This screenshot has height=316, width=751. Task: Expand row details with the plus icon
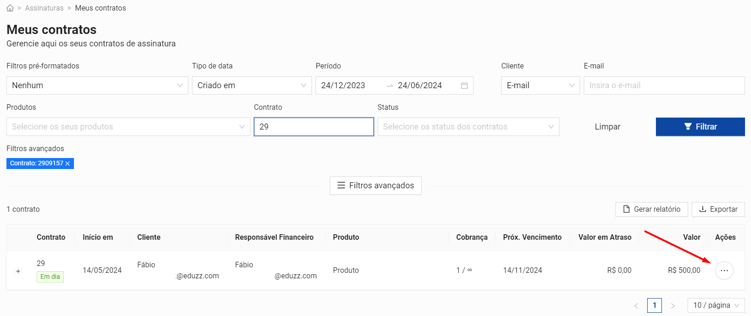coord(18,271)
